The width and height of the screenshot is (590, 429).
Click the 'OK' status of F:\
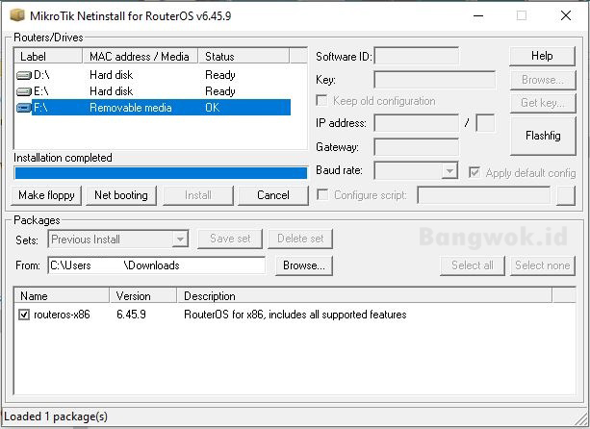212,108
